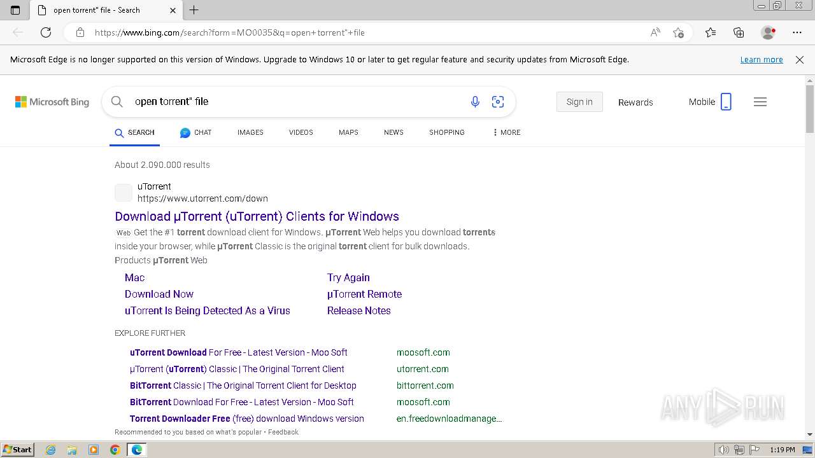This screenshot has height=458, width=815.
Task: Switch to the CHAT tab
Action: click(195, 132)
